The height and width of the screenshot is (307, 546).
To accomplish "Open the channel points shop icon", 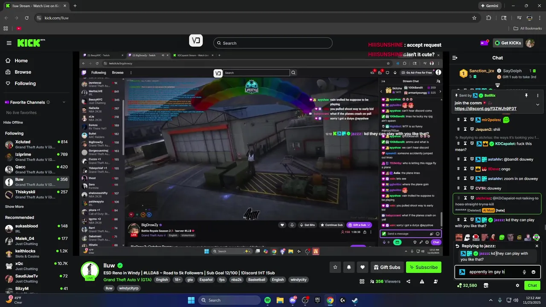I will (485, 285).
